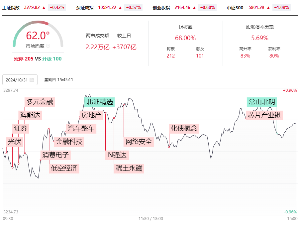Open the 网络安全 sector tag
Screen dimensions: 300x227
click(x=139, y=142)
